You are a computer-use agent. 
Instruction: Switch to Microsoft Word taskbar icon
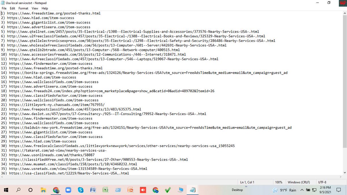pyautogui.click(x=93, y=190)
